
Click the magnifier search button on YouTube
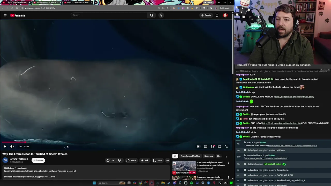click(x=152, y=15)
